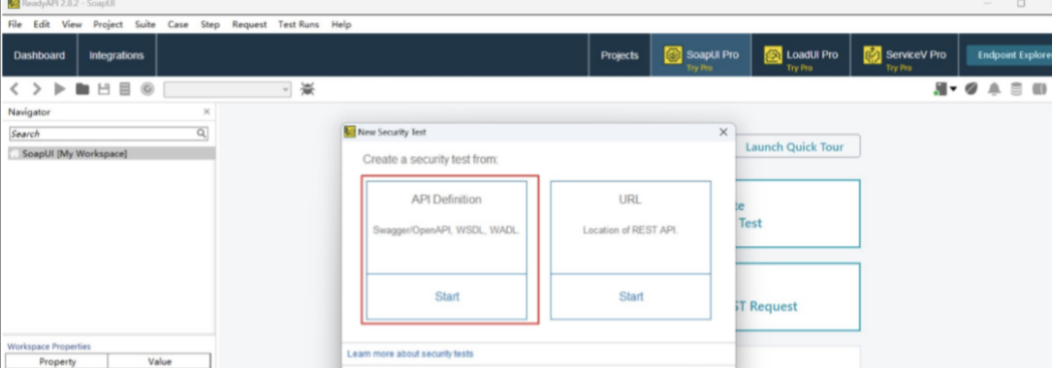The height and width of the screenshot is (368, 1052).
Task: Switch to the Integrations tab
Action: pos(116,55)
